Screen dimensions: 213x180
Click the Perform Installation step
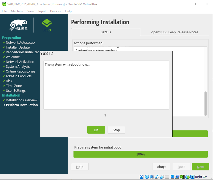click(22, 105)
